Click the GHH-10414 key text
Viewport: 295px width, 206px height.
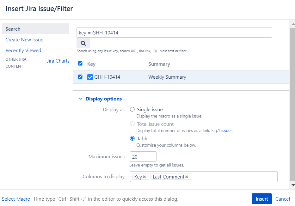107,77
